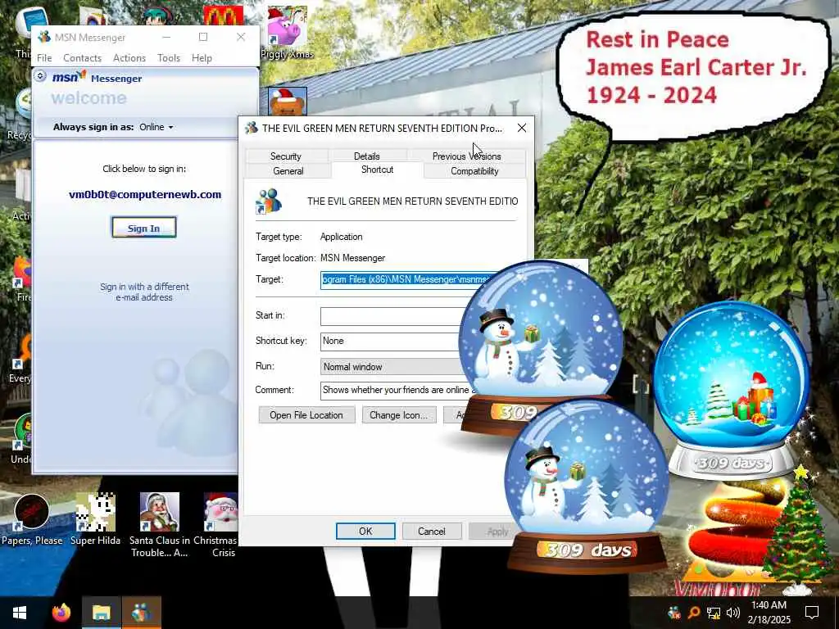Open the Windows Start menu
839x629 pixels.
pyautogui.click(x=20, y=613)
